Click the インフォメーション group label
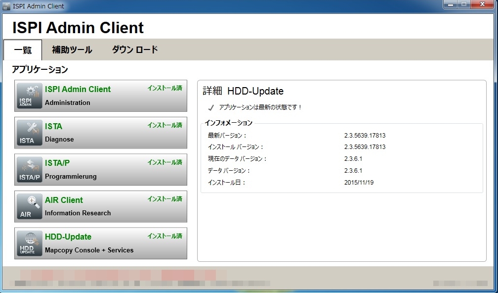 (229, 123)
